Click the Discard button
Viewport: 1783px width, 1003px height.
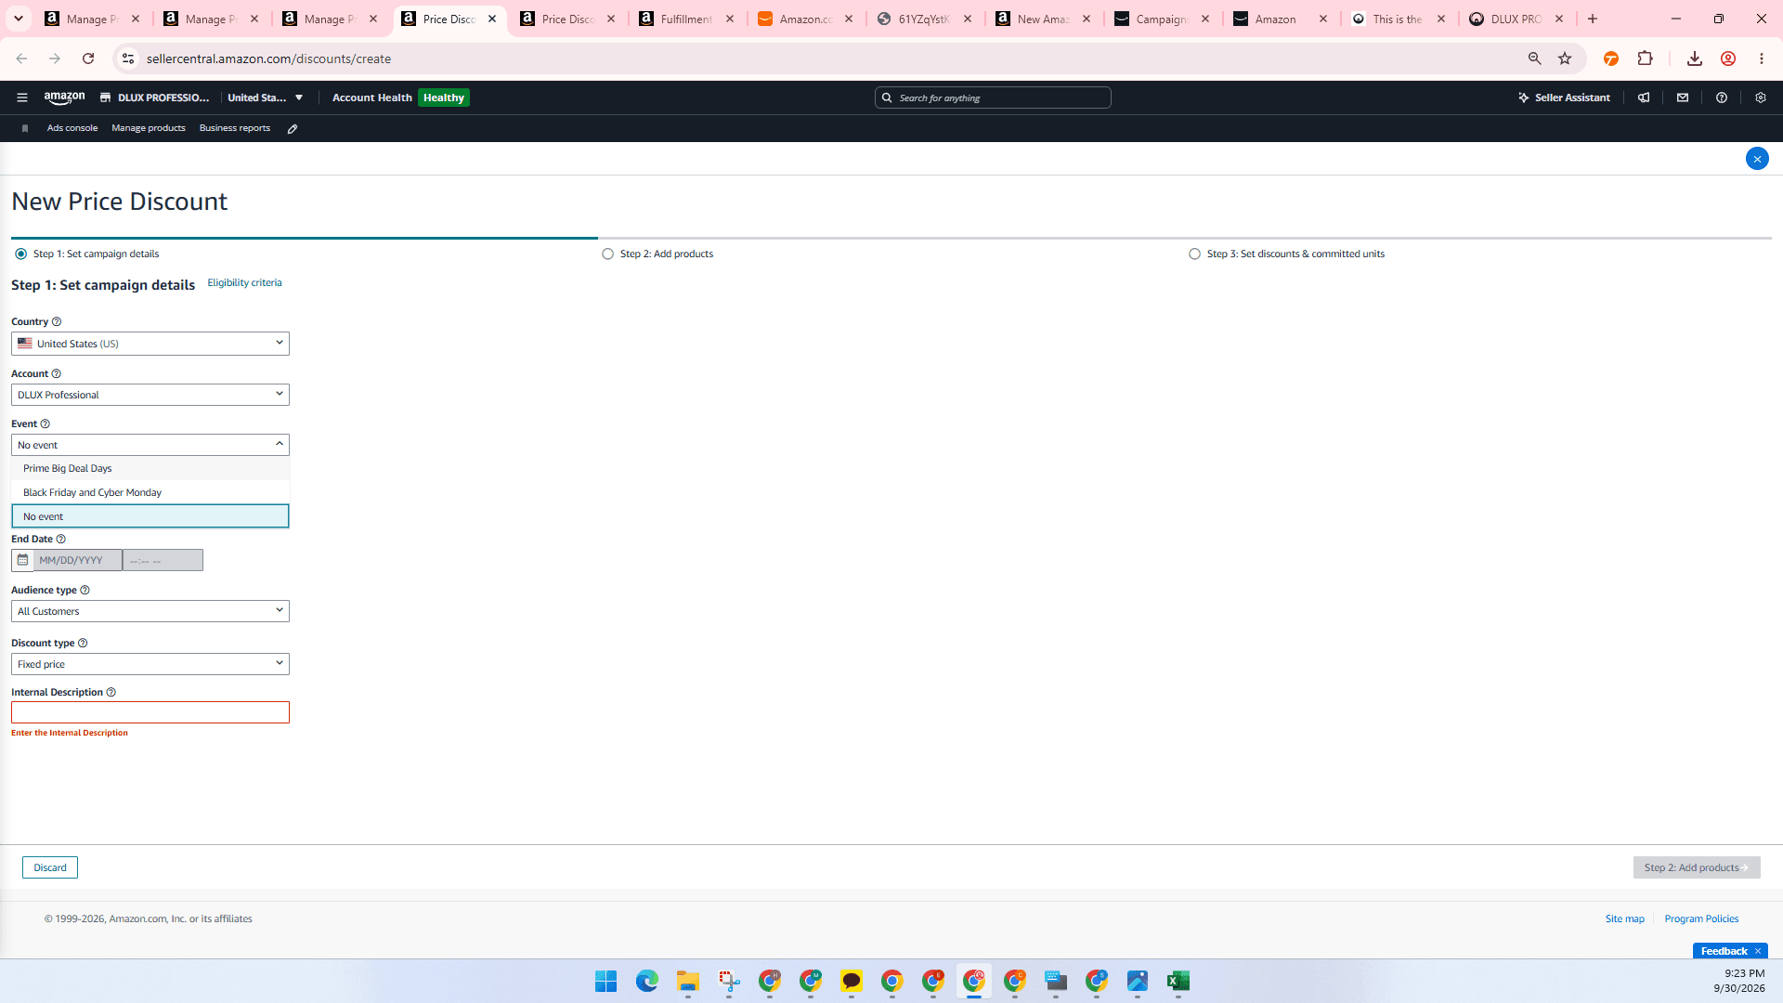50,867
